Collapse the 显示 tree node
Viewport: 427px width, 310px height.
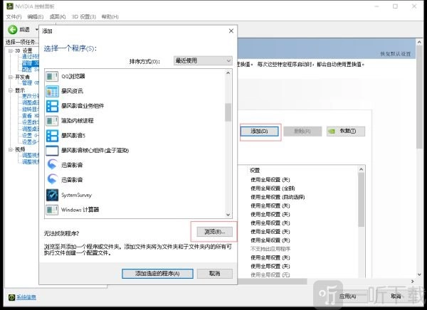coord(10,90)
